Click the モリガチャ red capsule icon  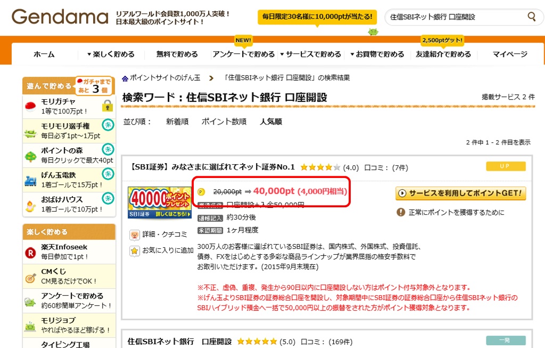(30, 106)
